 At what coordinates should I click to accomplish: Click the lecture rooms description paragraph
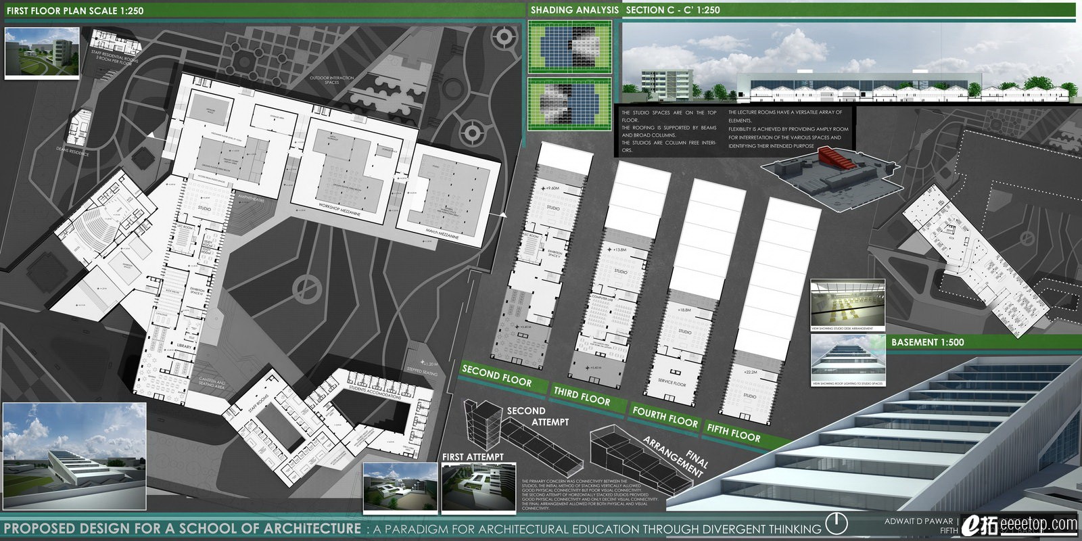tap(789, 128)
